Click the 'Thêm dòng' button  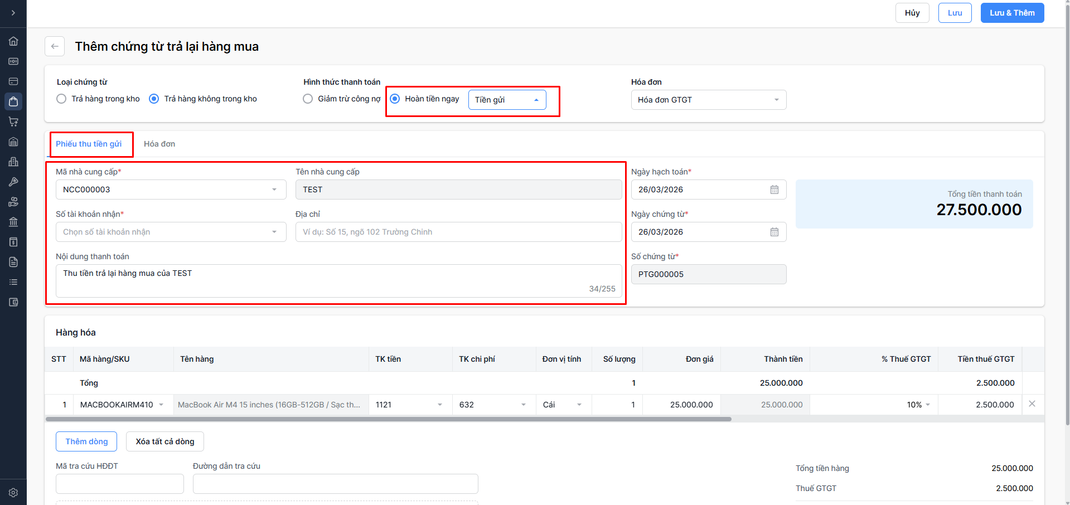86,441
